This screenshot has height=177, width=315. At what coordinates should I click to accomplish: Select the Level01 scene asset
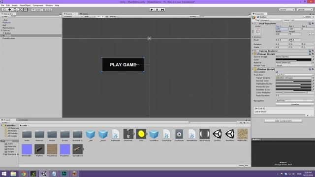[x=217, y=135]
